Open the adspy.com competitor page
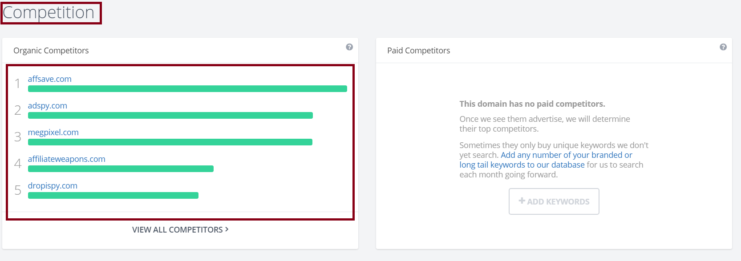741x261 pixels. point(47,105)
